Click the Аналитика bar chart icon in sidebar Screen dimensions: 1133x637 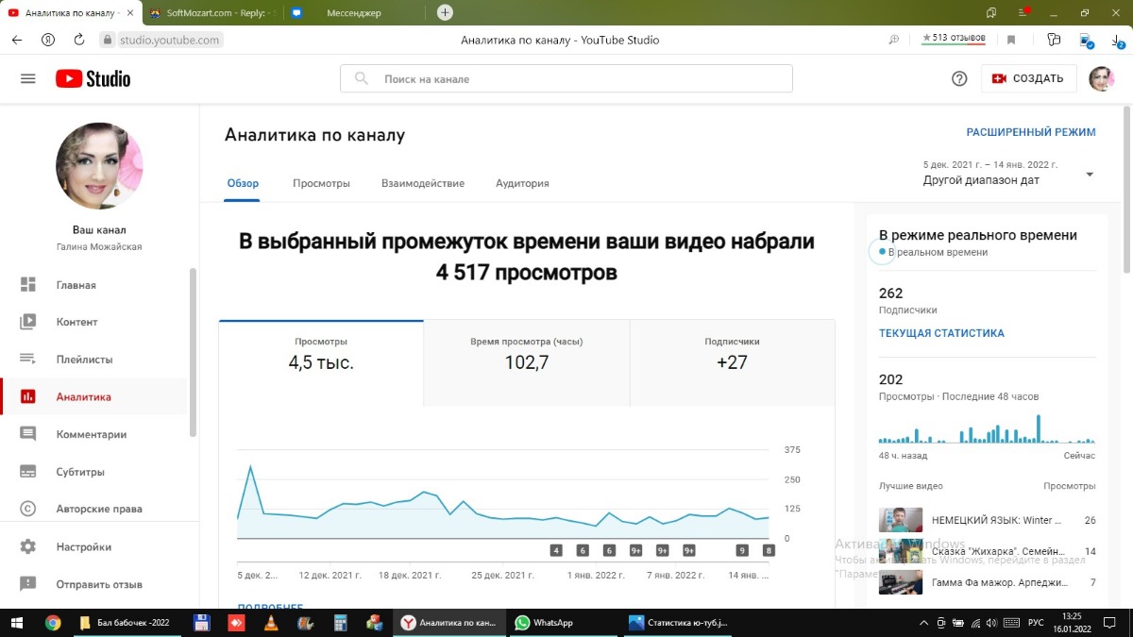[x=27, y=397]
